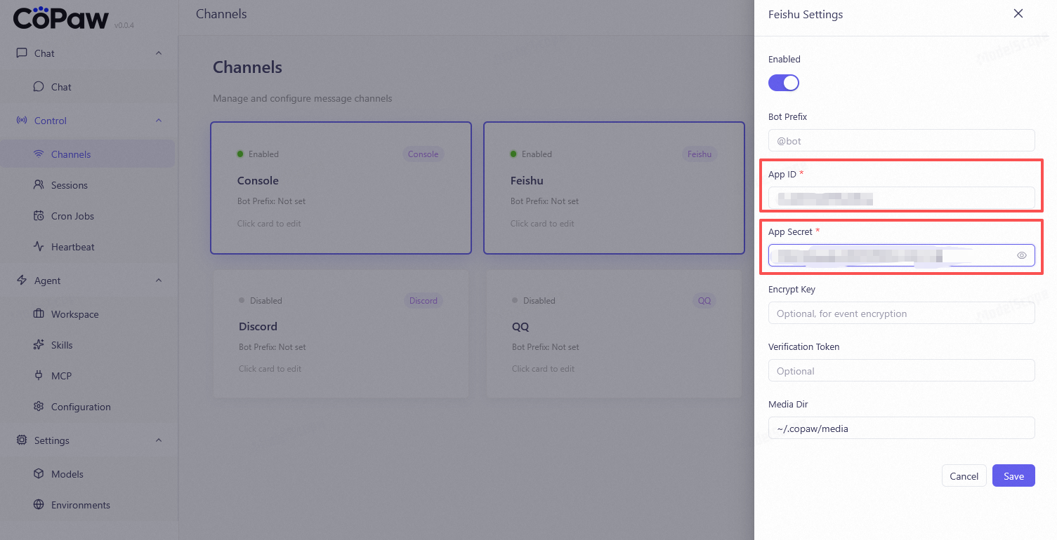Image resolution: width=1057 pixels, height=540 pixels.
Task: Open the Configuration menu item
Action: [80, 407]
